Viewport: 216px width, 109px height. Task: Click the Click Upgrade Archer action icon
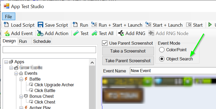31,85
